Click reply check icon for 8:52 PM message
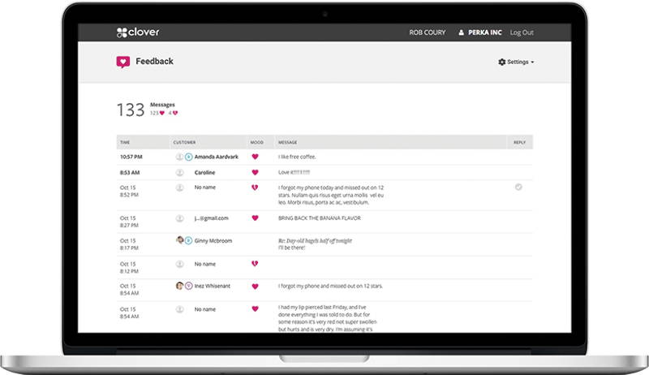The width and height of the screenshot is (649, 375). pyautogui.click(x=518, y=187)
